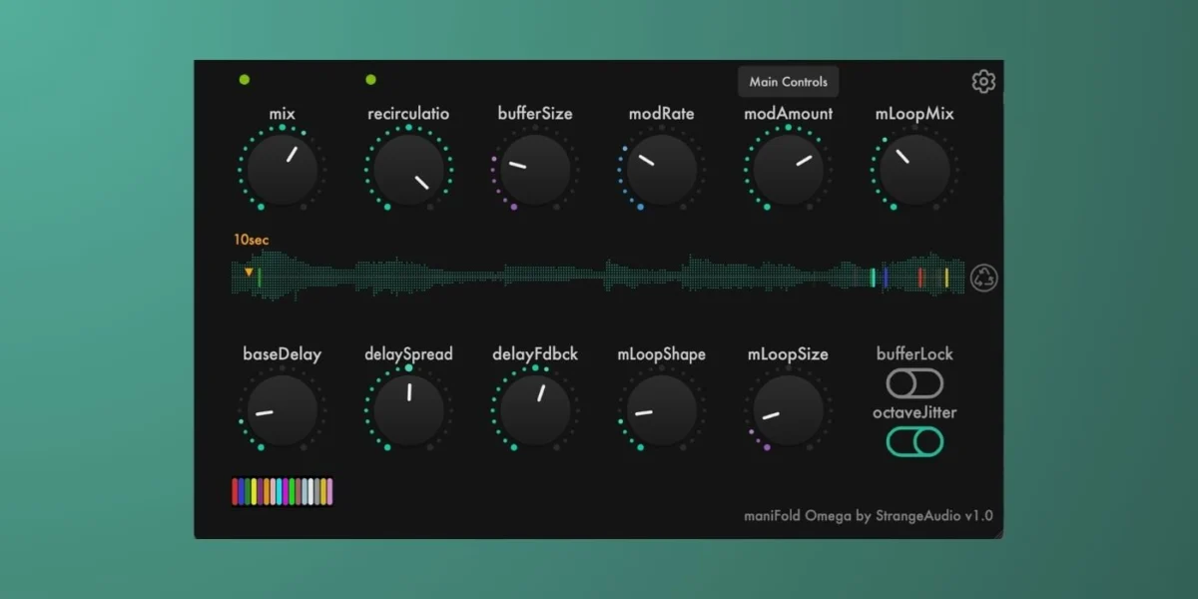Click the maniFold Omega by StrangeAudio text
This screenshot has width=1198, height=599.
[869, 516]
